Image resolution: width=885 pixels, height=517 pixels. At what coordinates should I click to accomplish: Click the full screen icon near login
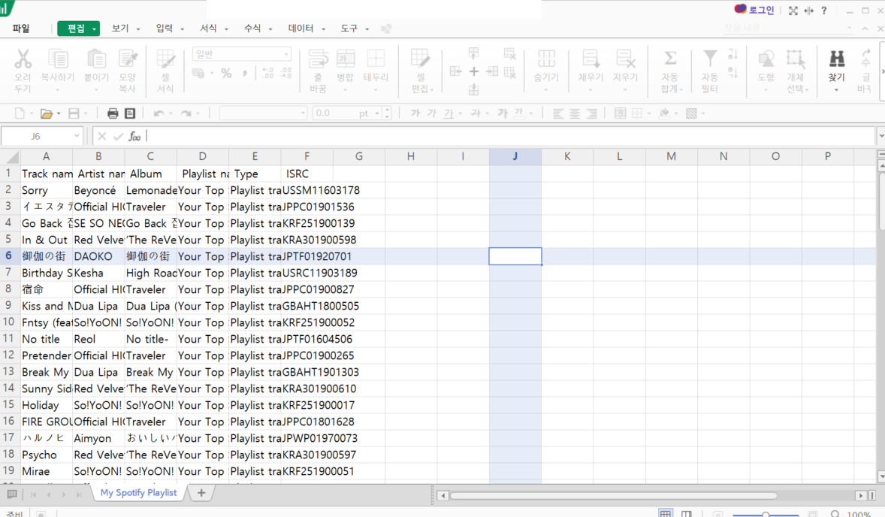coord(793,11)
